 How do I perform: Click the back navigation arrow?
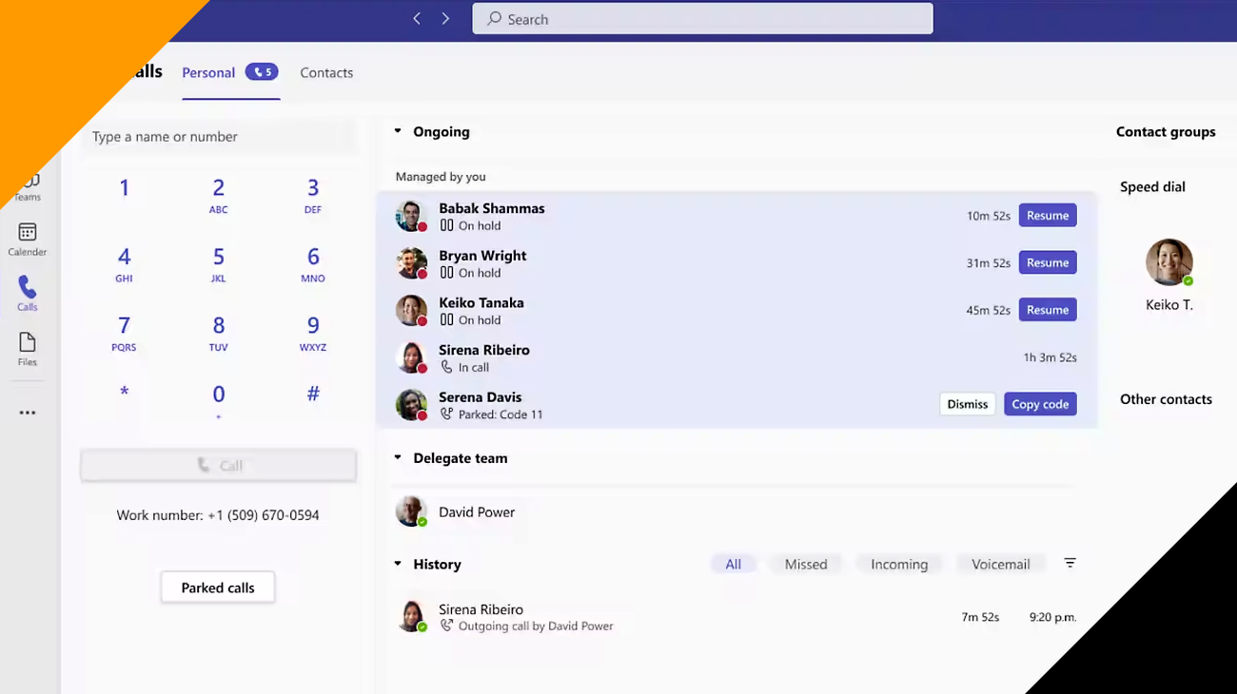pos(417,19)
